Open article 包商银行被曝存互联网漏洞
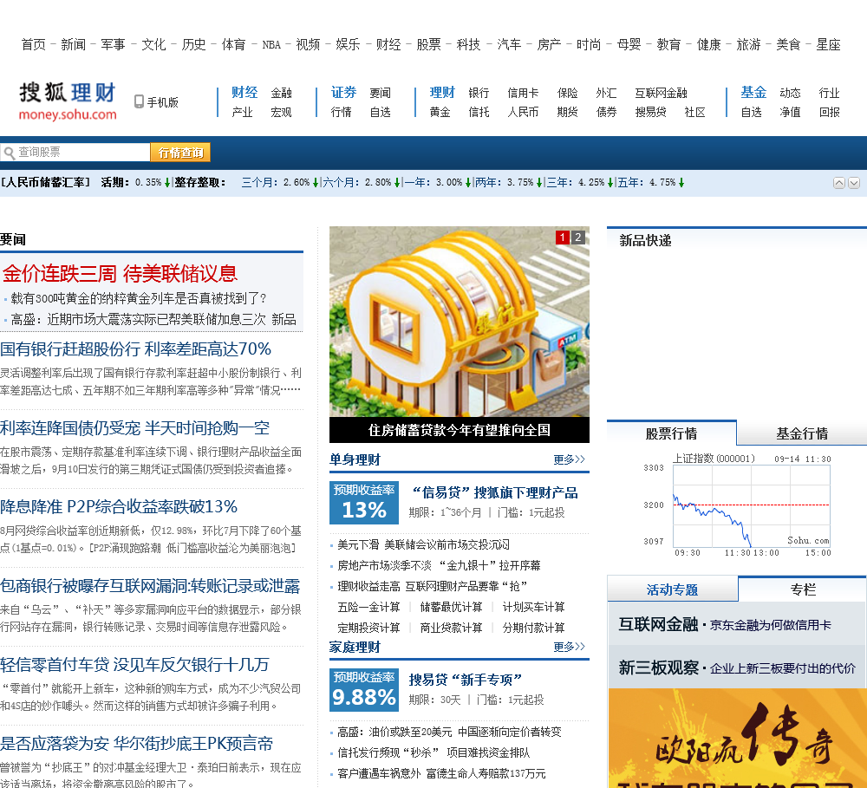This screenshot has height=788, width=867. (150, 586)
